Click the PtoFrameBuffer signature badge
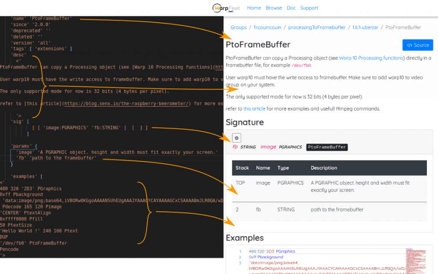 click(327, 147)
